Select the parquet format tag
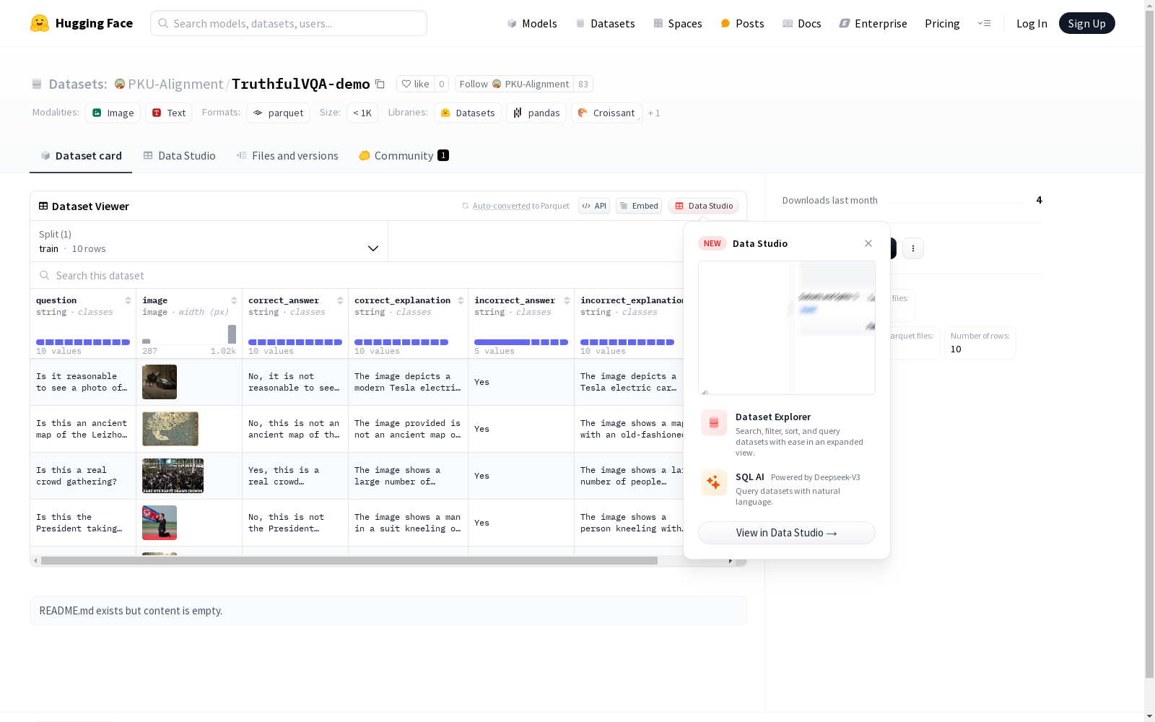The image size is (1155, 722). [278, 113]
